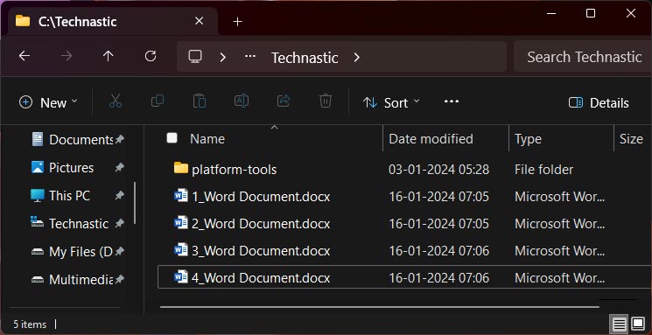Open the Sort options dropdown
Screen dimensions: 652x335
[391, 102]
